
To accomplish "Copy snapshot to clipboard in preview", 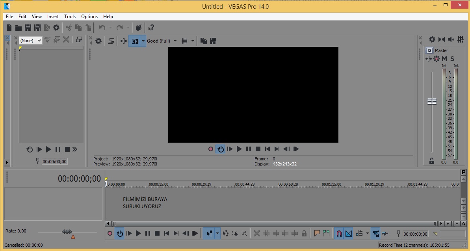I will point(204,41).
